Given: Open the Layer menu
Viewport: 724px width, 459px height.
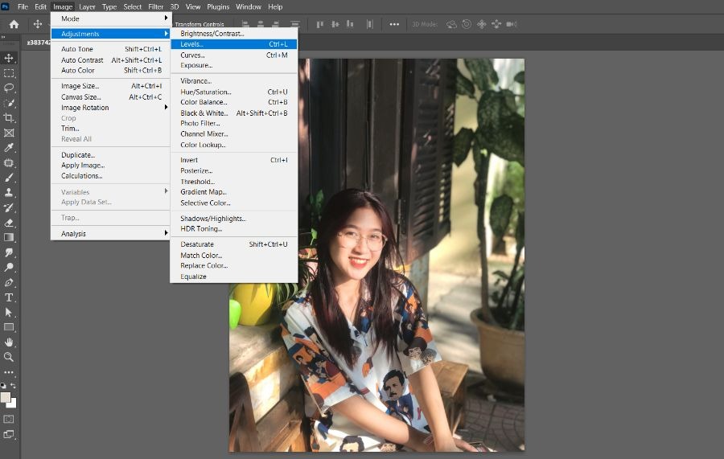Looking at the screenshot, I should 87,6.
